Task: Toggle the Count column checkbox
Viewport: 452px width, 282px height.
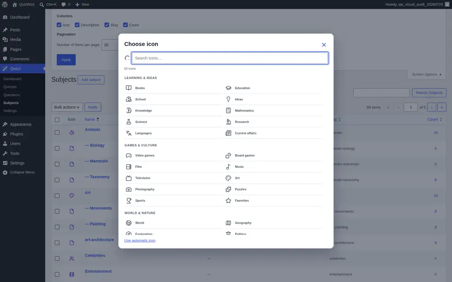Action: (125, 25)
